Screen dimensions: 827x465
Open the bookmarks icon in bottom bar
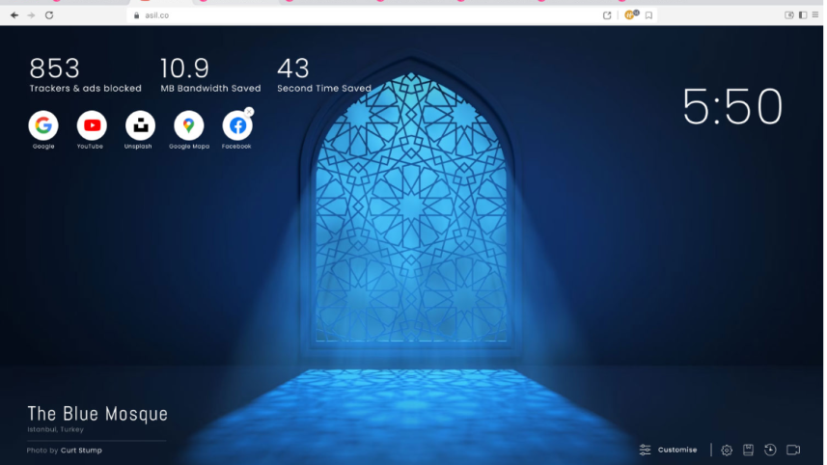[x=748, y=450]
